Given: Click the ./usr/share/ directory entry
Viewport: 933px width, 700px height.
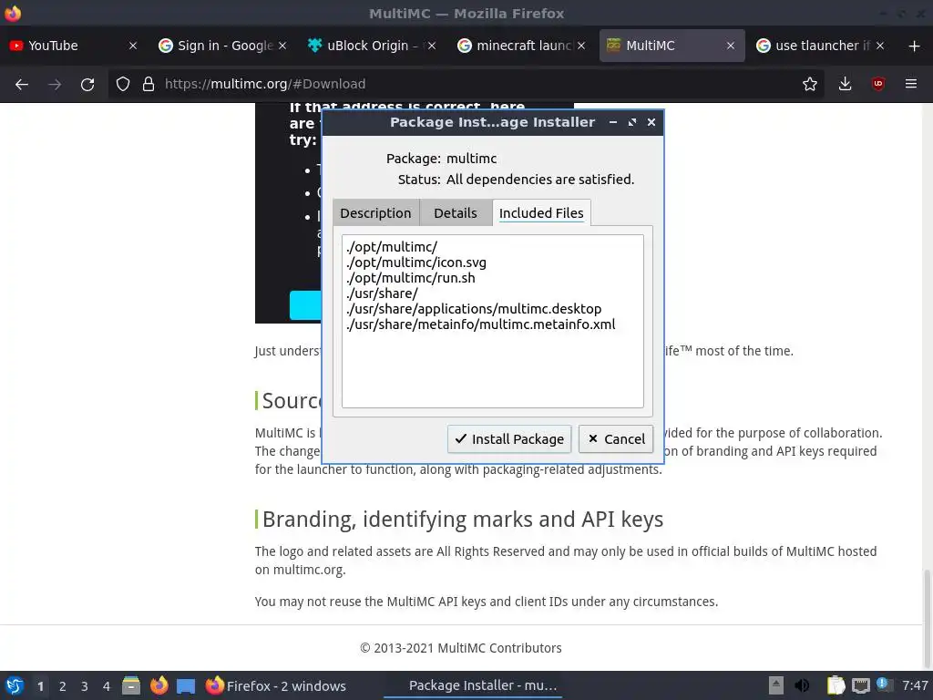Looking at the screenshot, I should tap(382, 293).
